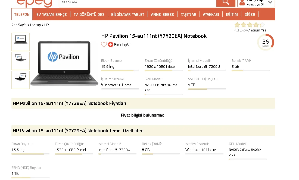Open the ANNE-BEBEK menu
The height and width of the screenshot is (180, 299).
(163, 14)
